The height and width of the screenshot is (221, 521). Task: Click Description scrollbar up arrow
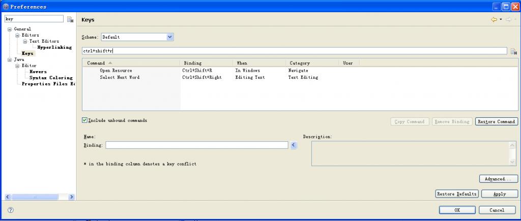click(x=513, y=145)
